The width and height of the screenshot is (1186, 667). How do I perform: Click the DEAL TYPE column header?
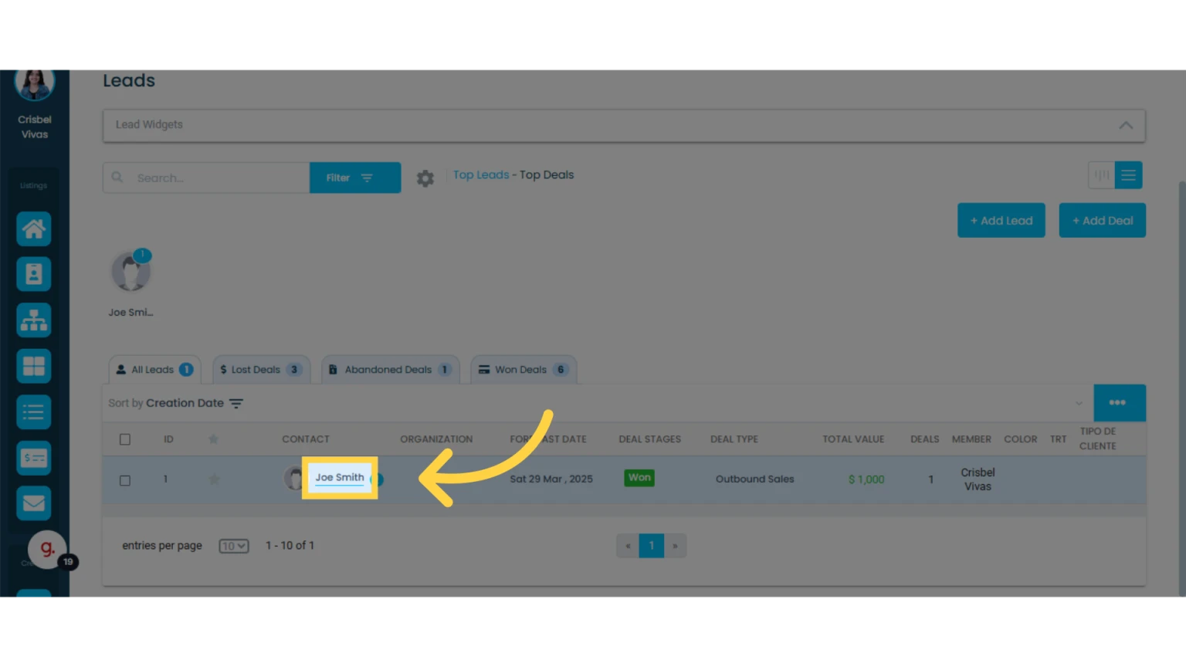[734, 439]
